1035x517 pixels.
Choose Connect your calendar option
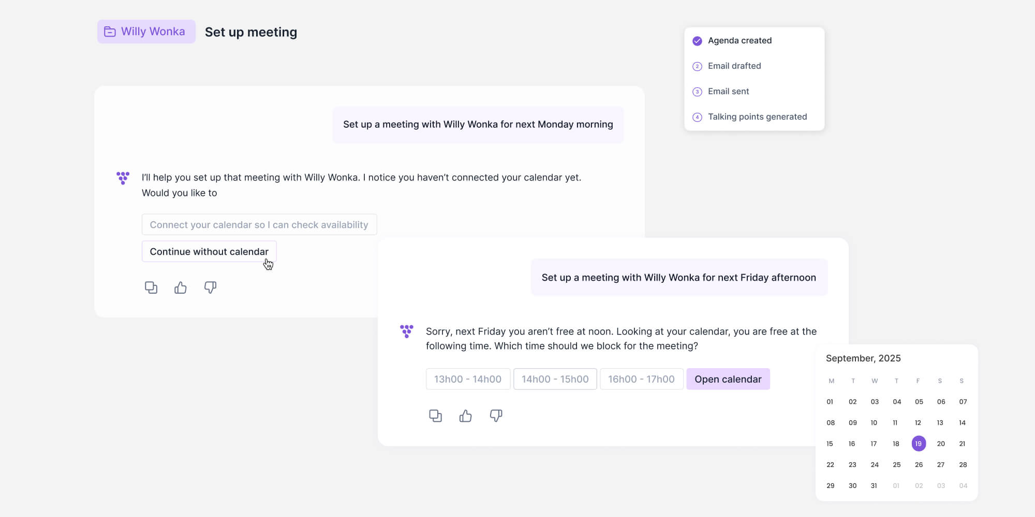click(259, 224)
